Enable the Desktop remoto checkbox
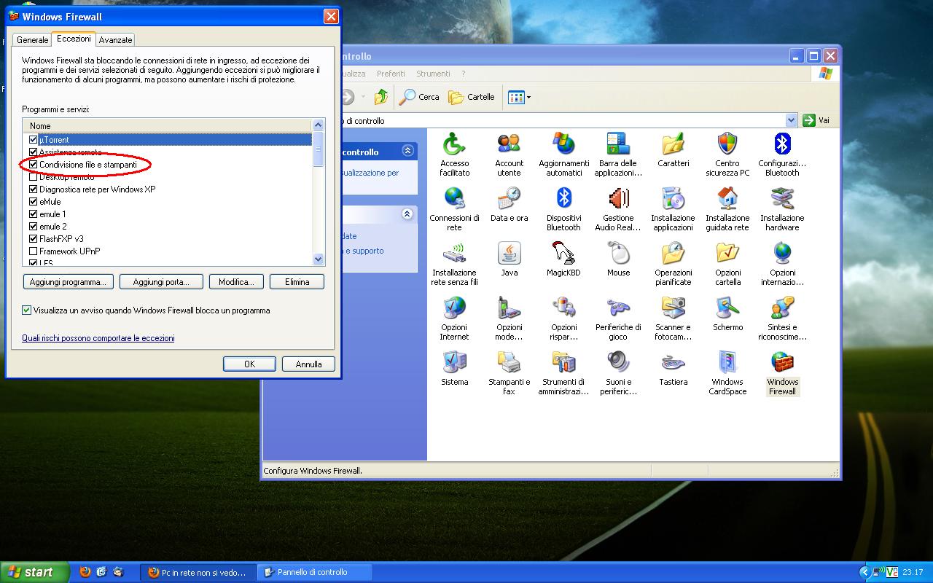Screen dimensions: 933x583 tap(33, 176)
